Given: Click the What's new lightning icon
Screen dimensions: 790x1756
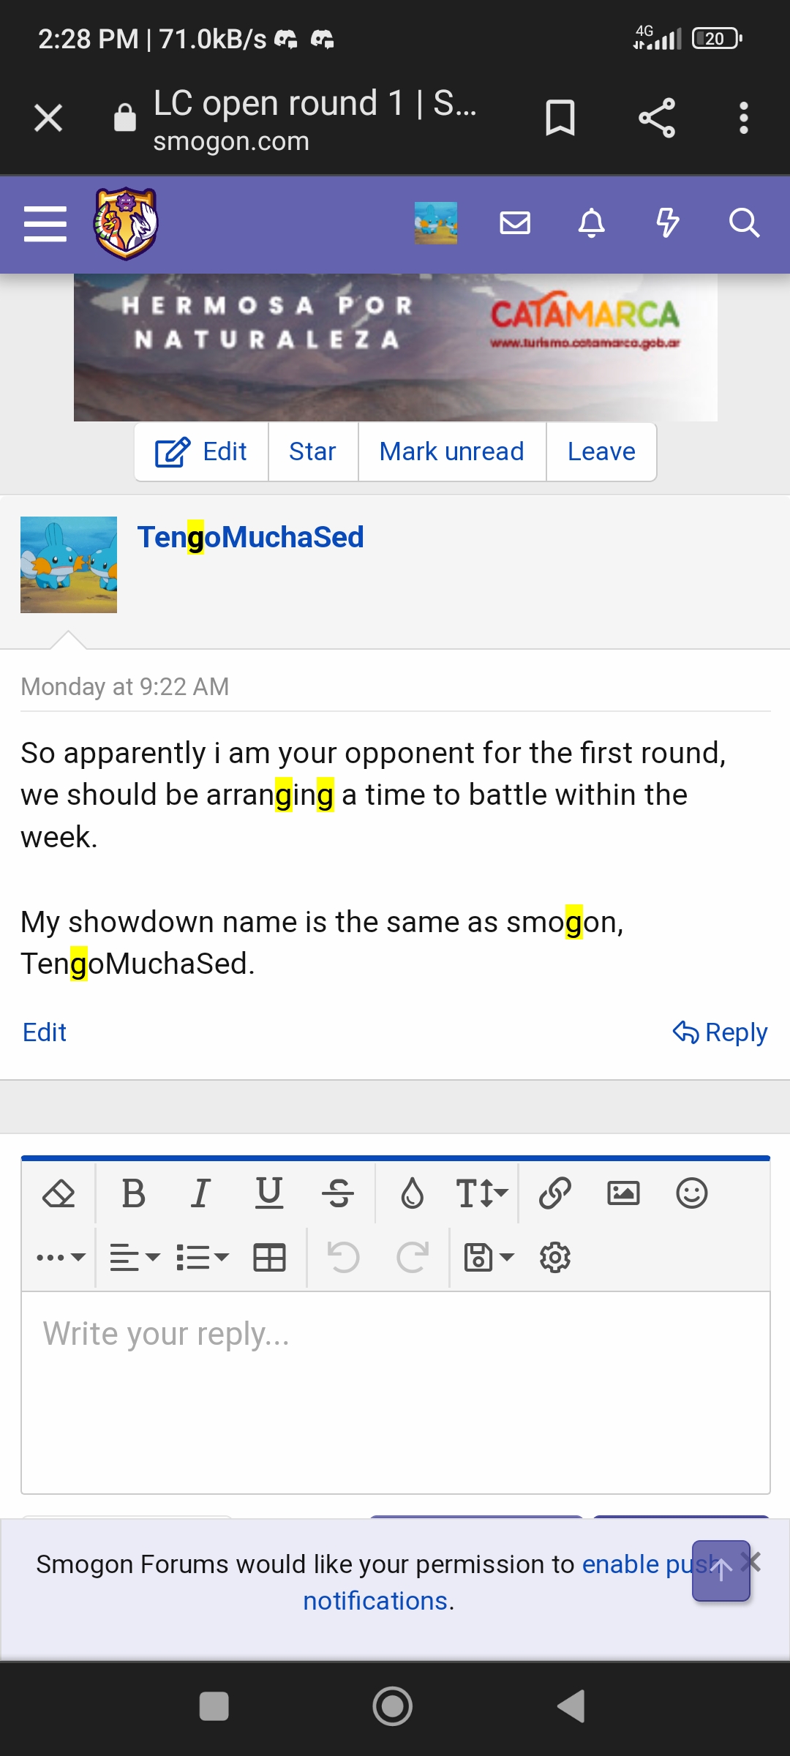Looking at the screenshot, I should tap(667, 222).
